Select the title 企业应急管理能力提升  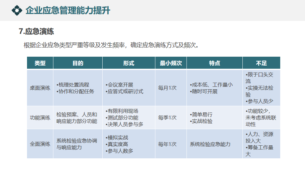coord(68,10)
